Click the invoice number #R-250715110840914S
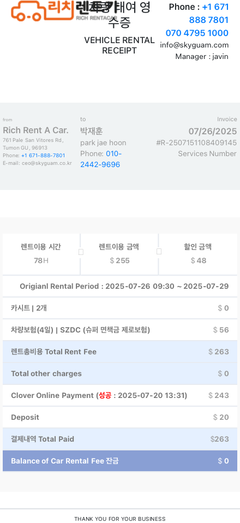This screenshot has width=240, height=523. click(x=196, y=142)
